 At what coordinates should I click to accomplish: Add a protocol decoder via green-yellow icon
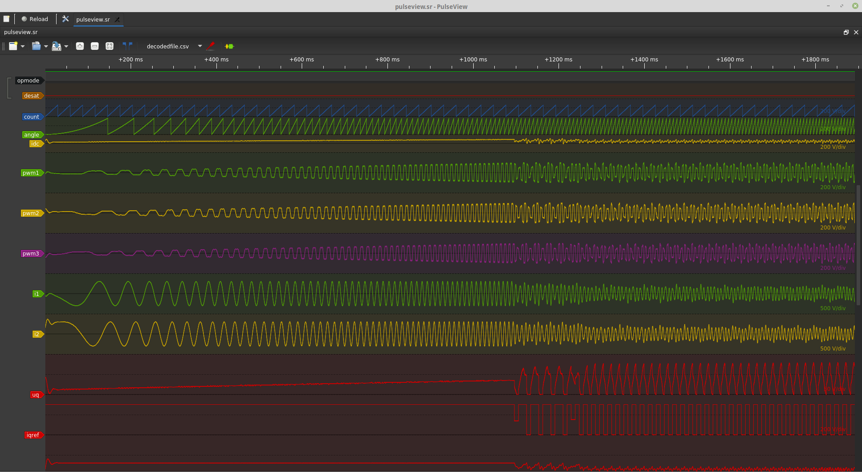point(229,46)
